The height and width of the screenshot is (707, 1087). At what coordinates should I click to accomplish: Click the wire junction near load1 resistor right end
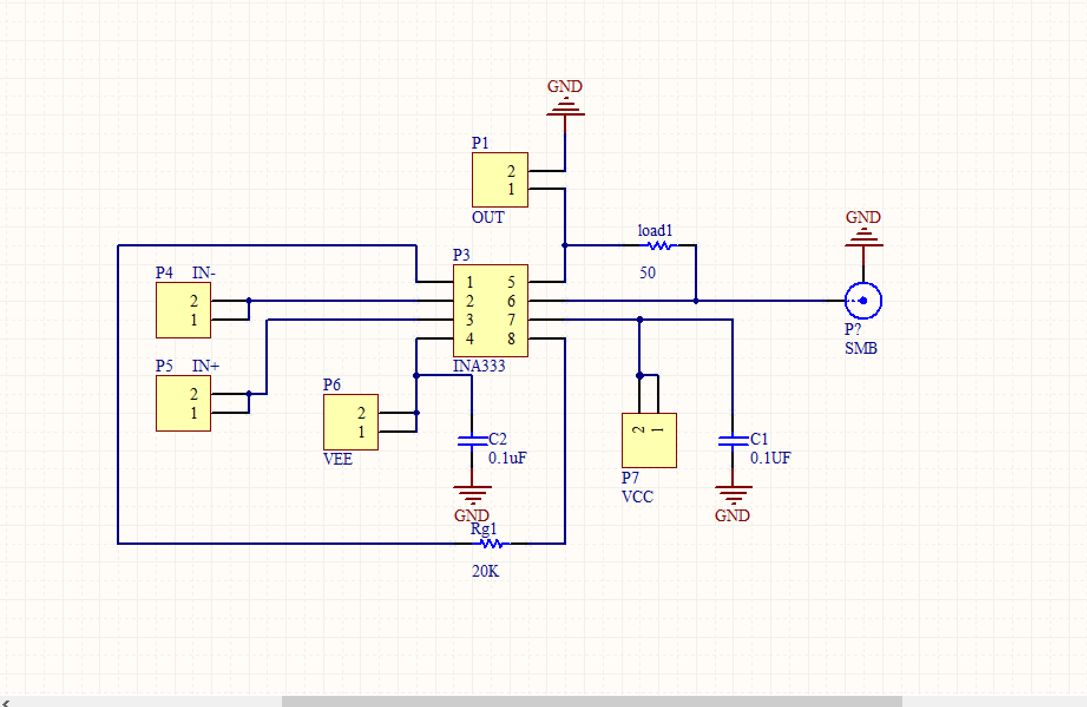coord(696,301)
